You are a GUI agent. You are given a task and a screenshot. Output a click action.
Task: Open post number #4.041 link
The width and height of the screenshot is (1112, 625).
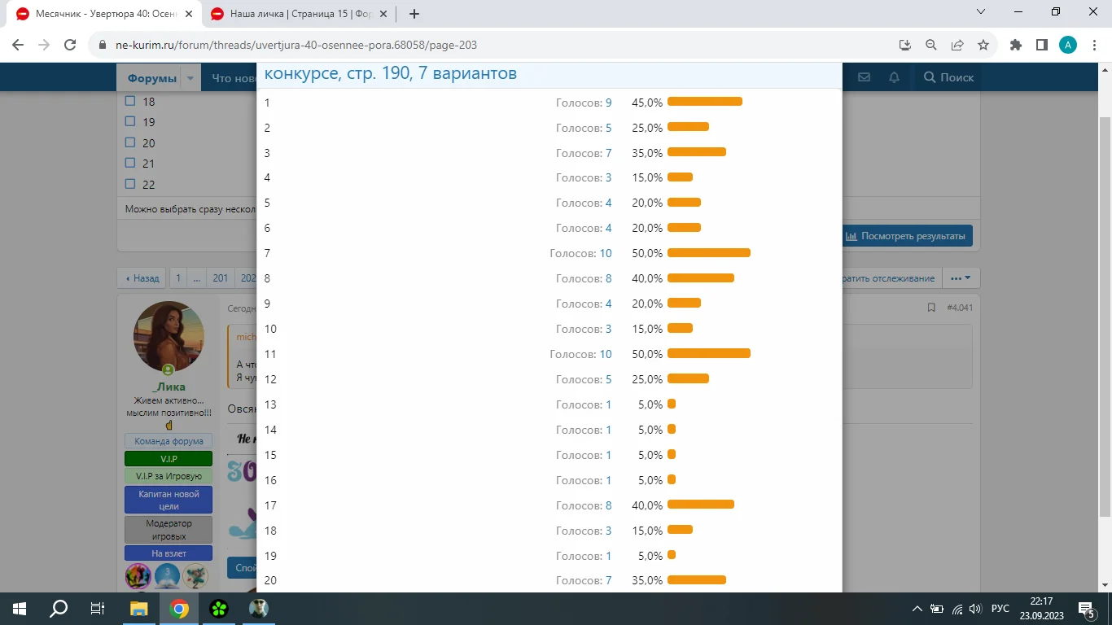[x=960, y=308]
